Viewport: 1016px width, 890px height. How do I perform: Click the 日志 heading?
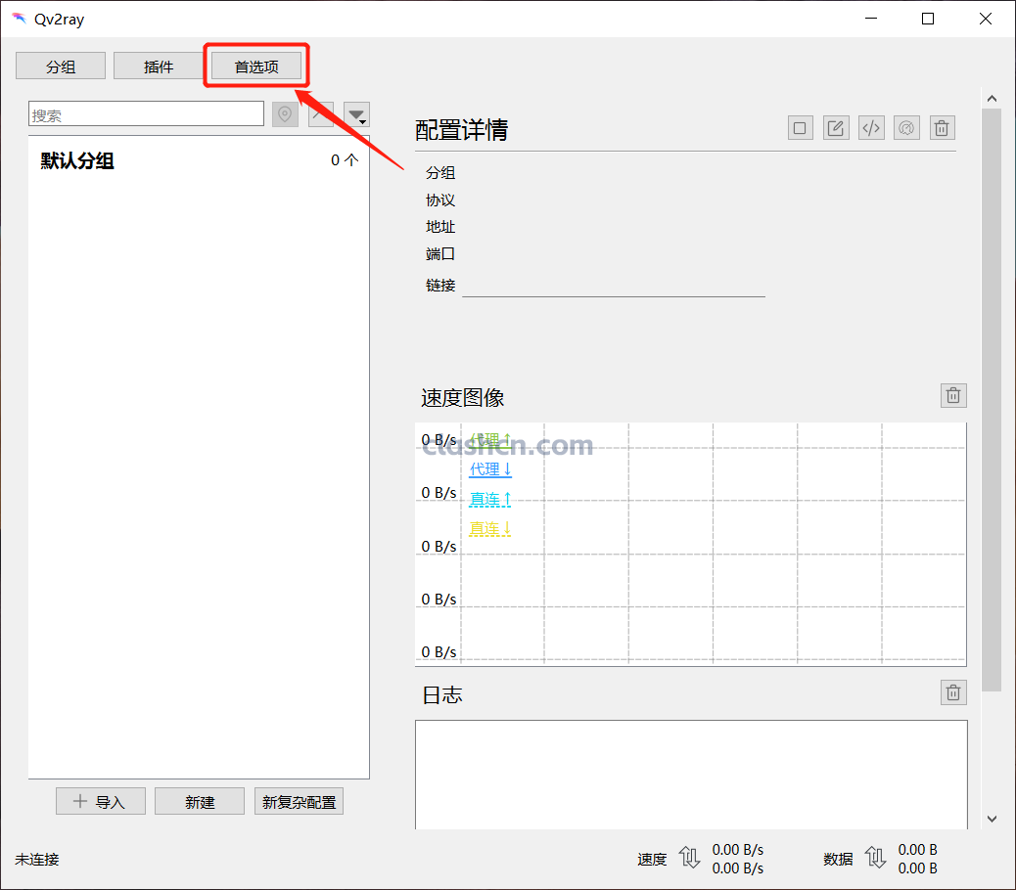[441, 694]
